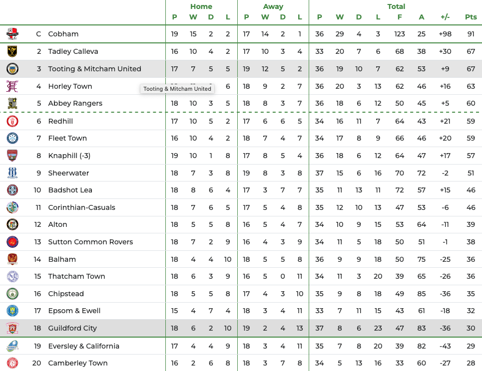Click the Pts column header
Screen dimensions: 482x371
[471, 17]
